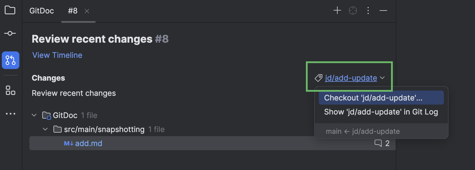Open the two comments on add.md
Viewport: 475px width, 170px height.
click(x=382, y=143)
